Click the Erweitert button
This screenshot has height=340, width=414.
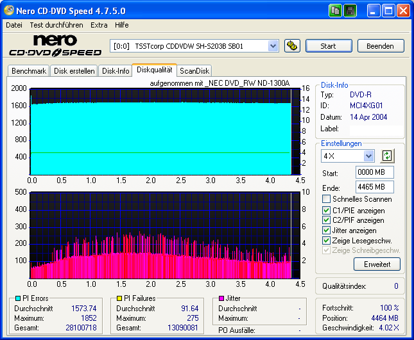377,264
